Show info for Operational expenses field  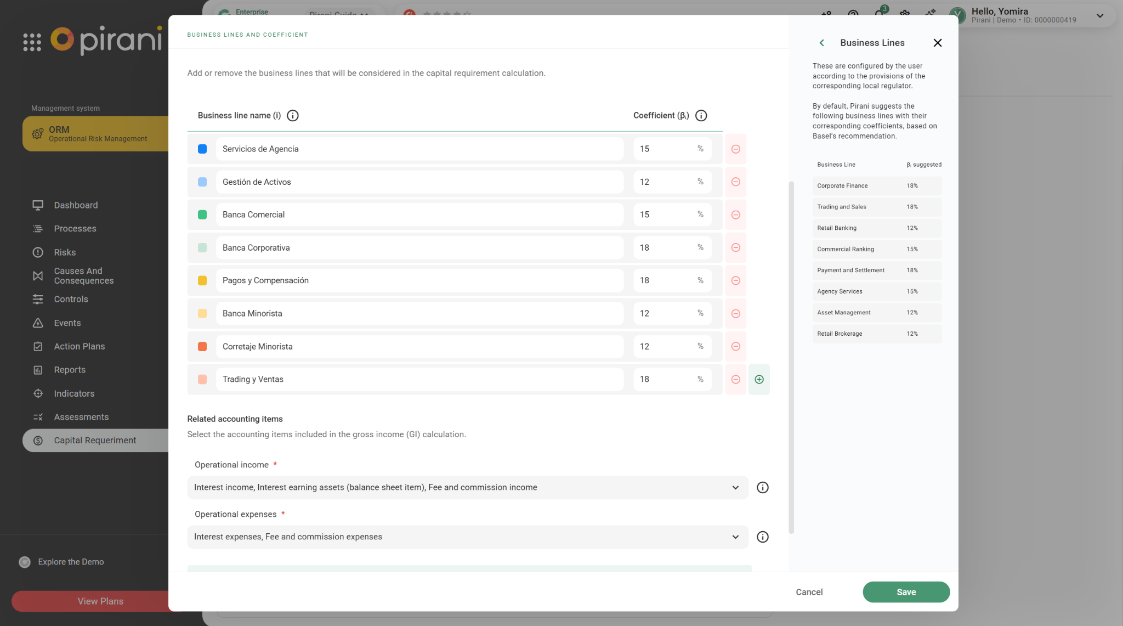[x=762, y=537]
